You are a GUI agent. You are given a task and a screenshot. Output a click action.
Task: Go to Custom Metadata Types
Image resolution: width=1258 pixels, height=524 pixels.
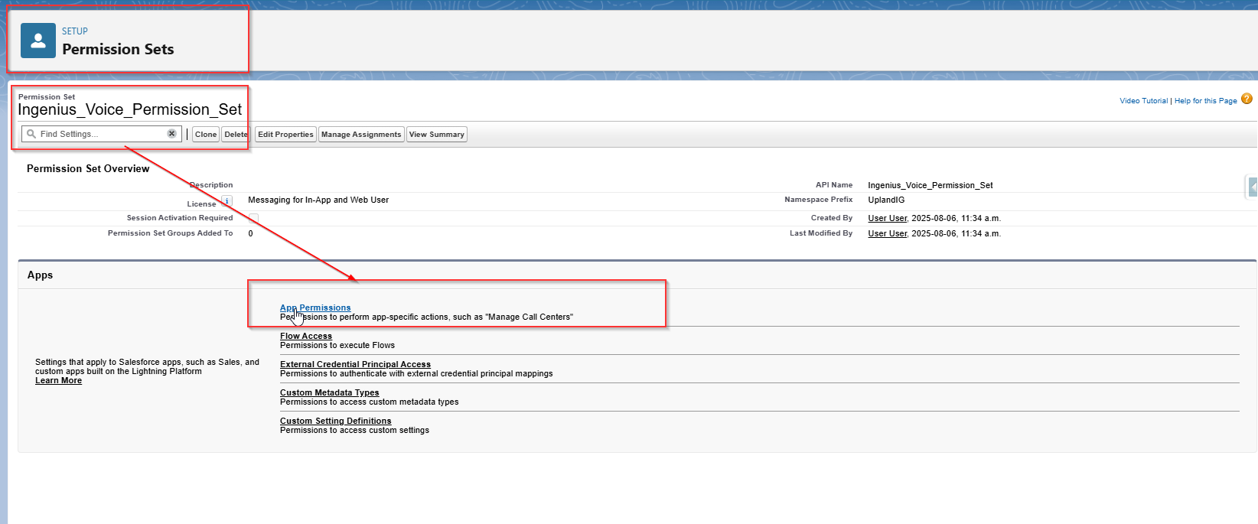[x=329, y=392]
